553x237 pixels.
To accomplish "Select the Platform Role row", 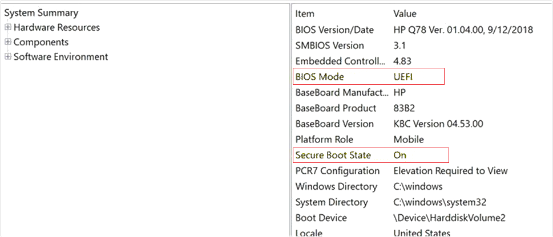I will coord(324,140).
